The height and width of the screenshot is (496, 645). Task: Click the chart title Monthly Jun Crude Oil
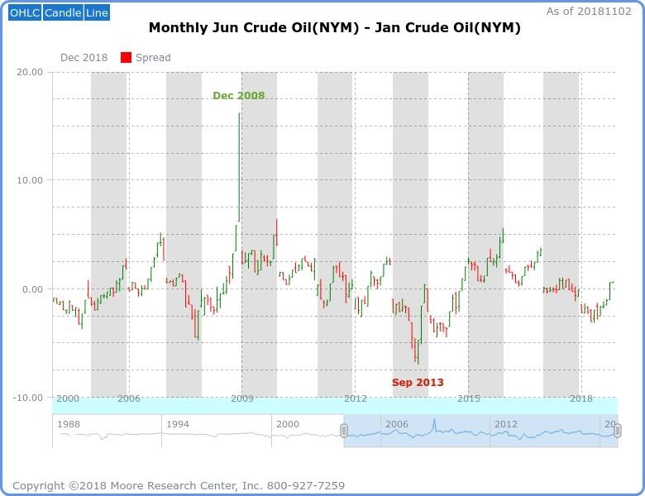click(334, 27)
